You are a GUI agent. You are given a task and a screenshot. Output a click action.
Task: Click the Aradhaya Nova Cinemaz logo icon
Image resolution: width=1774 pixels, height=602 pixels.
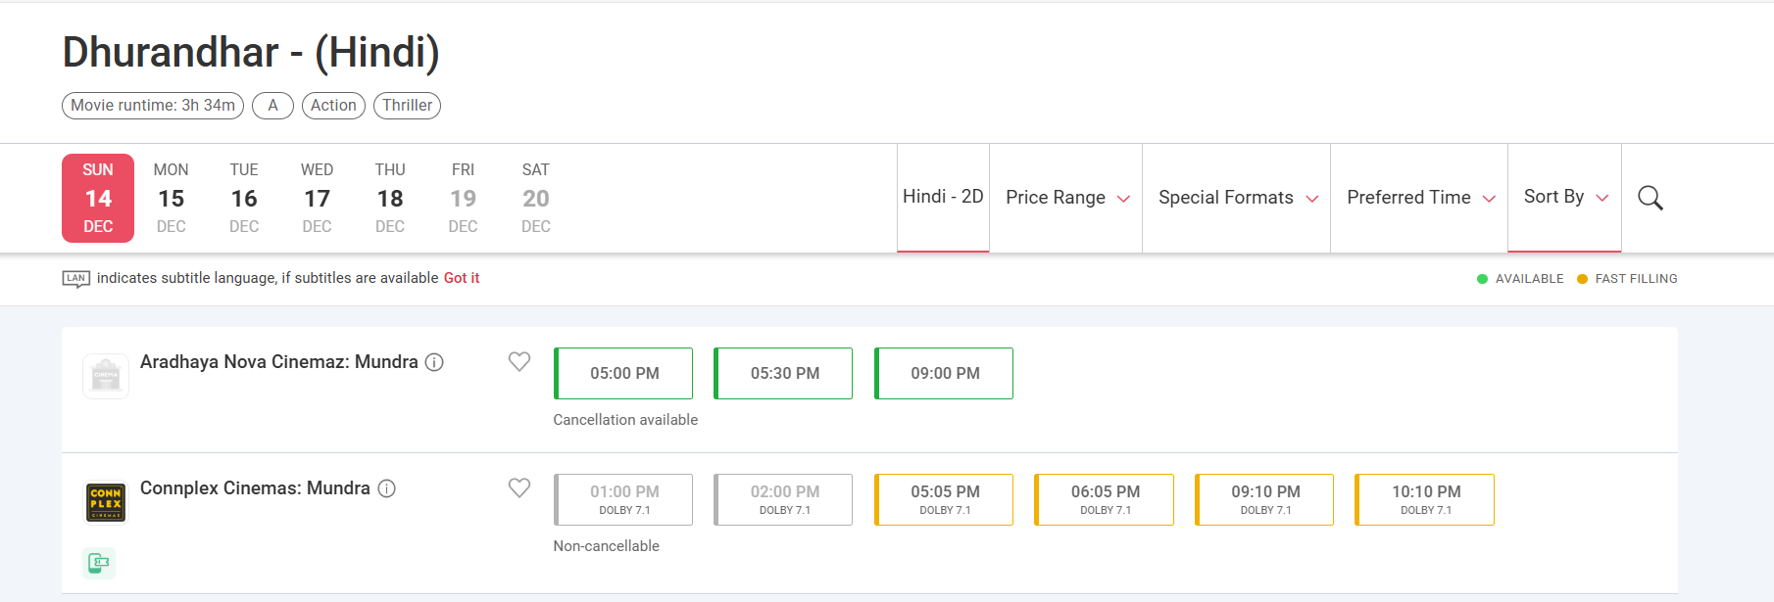pos(106,376)
